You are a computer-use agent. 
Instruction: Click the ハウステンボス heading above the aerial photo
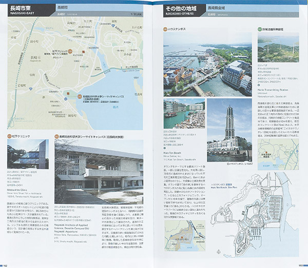(x=177, y=29)
